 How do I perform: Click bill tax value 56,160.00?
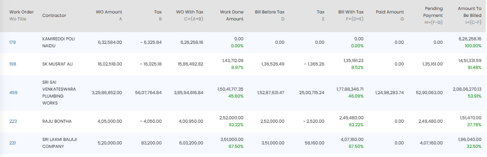click(315, 143)
